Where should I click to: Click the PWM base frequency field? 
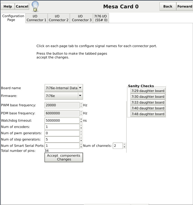[62, 105]
